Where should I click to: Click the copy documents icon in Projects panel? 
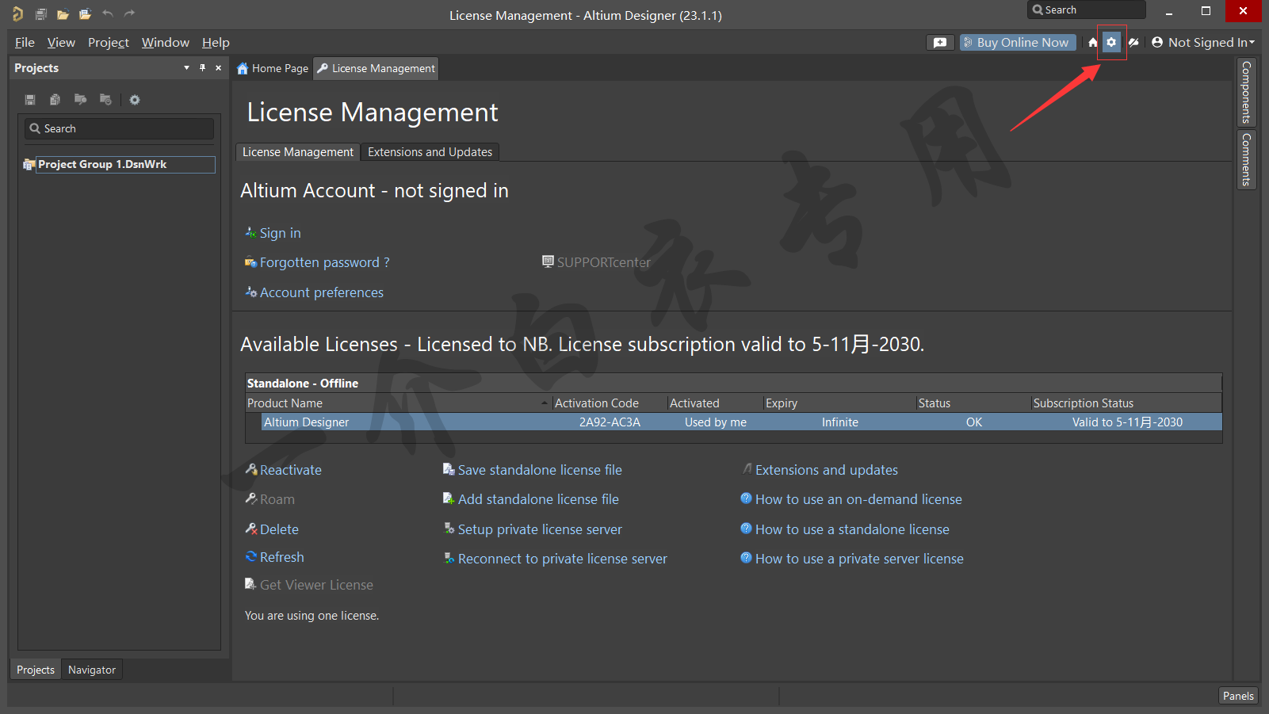coord(55,100)
